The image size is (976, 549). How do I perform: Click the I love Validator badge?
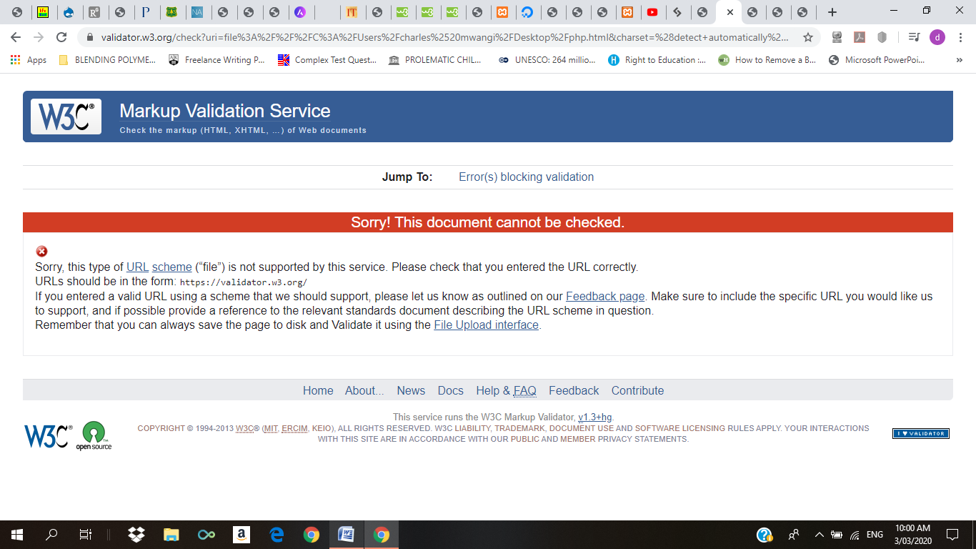pyautogui.click(x=920, y=433)
